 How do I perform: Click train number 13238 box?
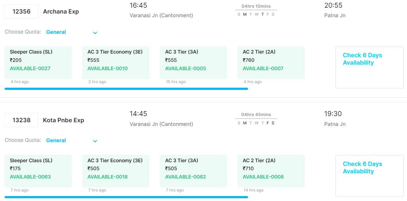[x=22, y=120]
